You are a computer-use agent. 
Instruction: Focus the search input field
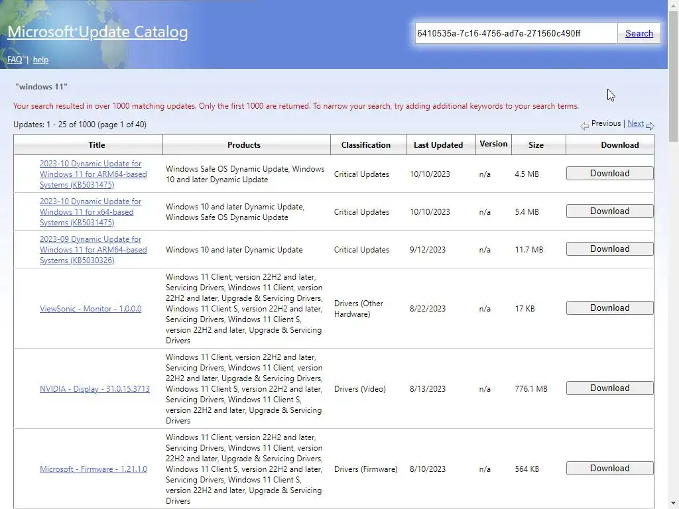click(516, 33)
